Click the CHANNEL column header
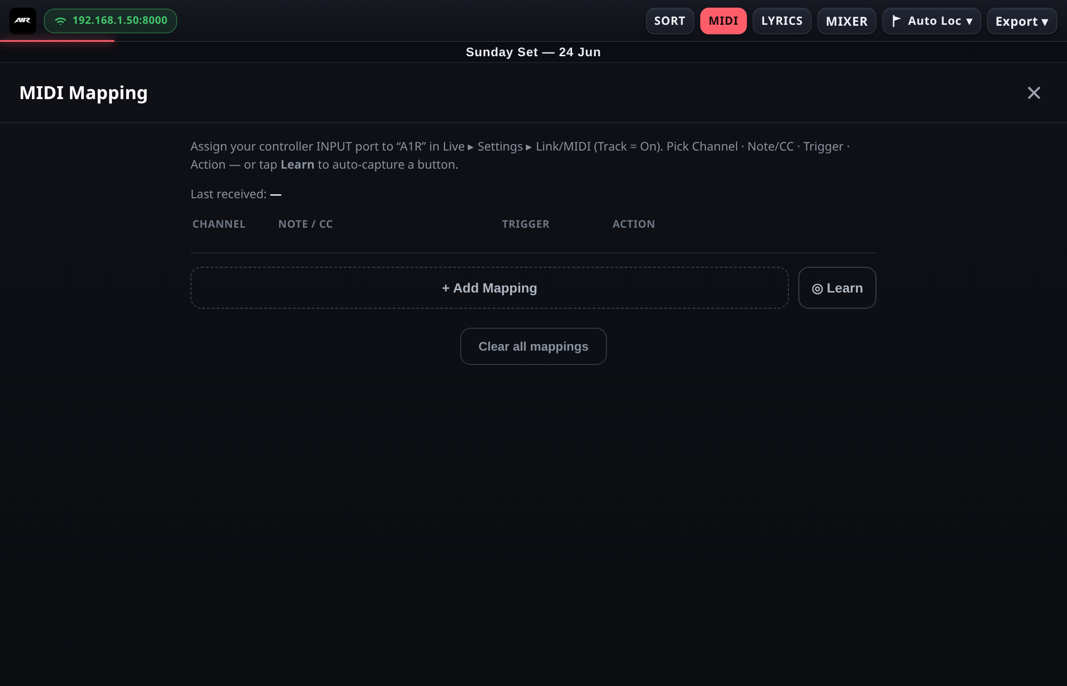 pyautogui.click(x=219, y=224)
